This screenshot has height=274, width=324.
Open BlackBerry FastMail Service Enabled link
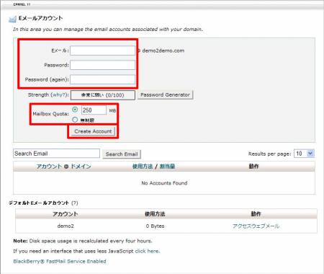(x=60, y=261)
